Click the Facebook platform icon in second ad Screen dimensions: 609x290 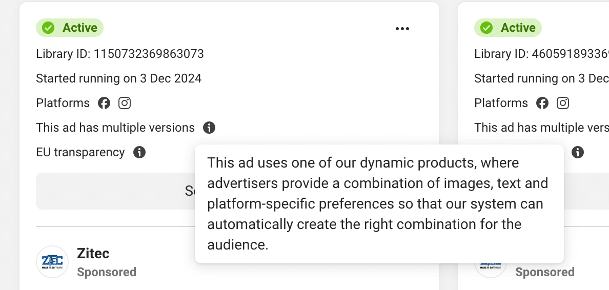coord(542,103)
